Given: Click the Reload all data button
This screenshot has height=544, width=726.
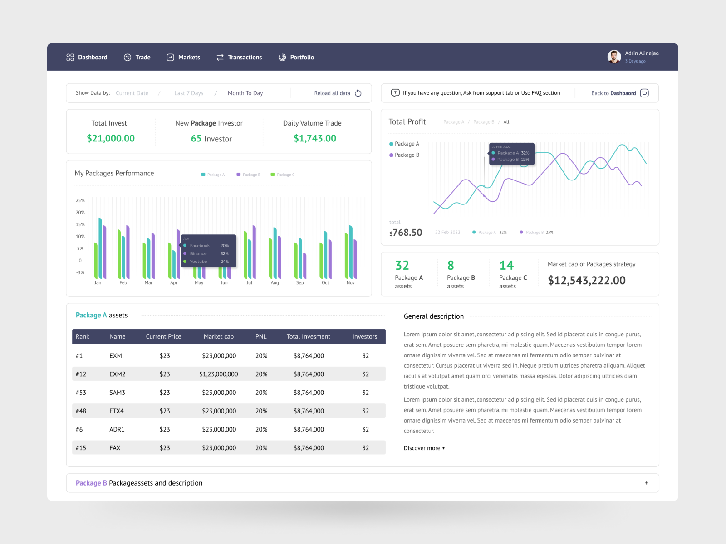Looking at the screenshot, I should [x=332, y=93].
